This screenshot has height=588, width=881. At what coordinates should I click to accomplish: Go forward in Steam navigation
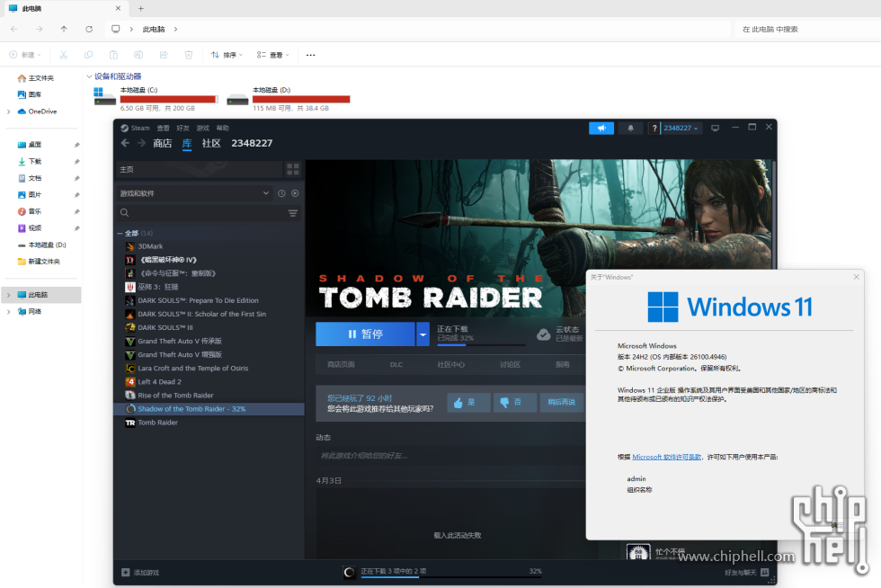click(x=142, y=143)
